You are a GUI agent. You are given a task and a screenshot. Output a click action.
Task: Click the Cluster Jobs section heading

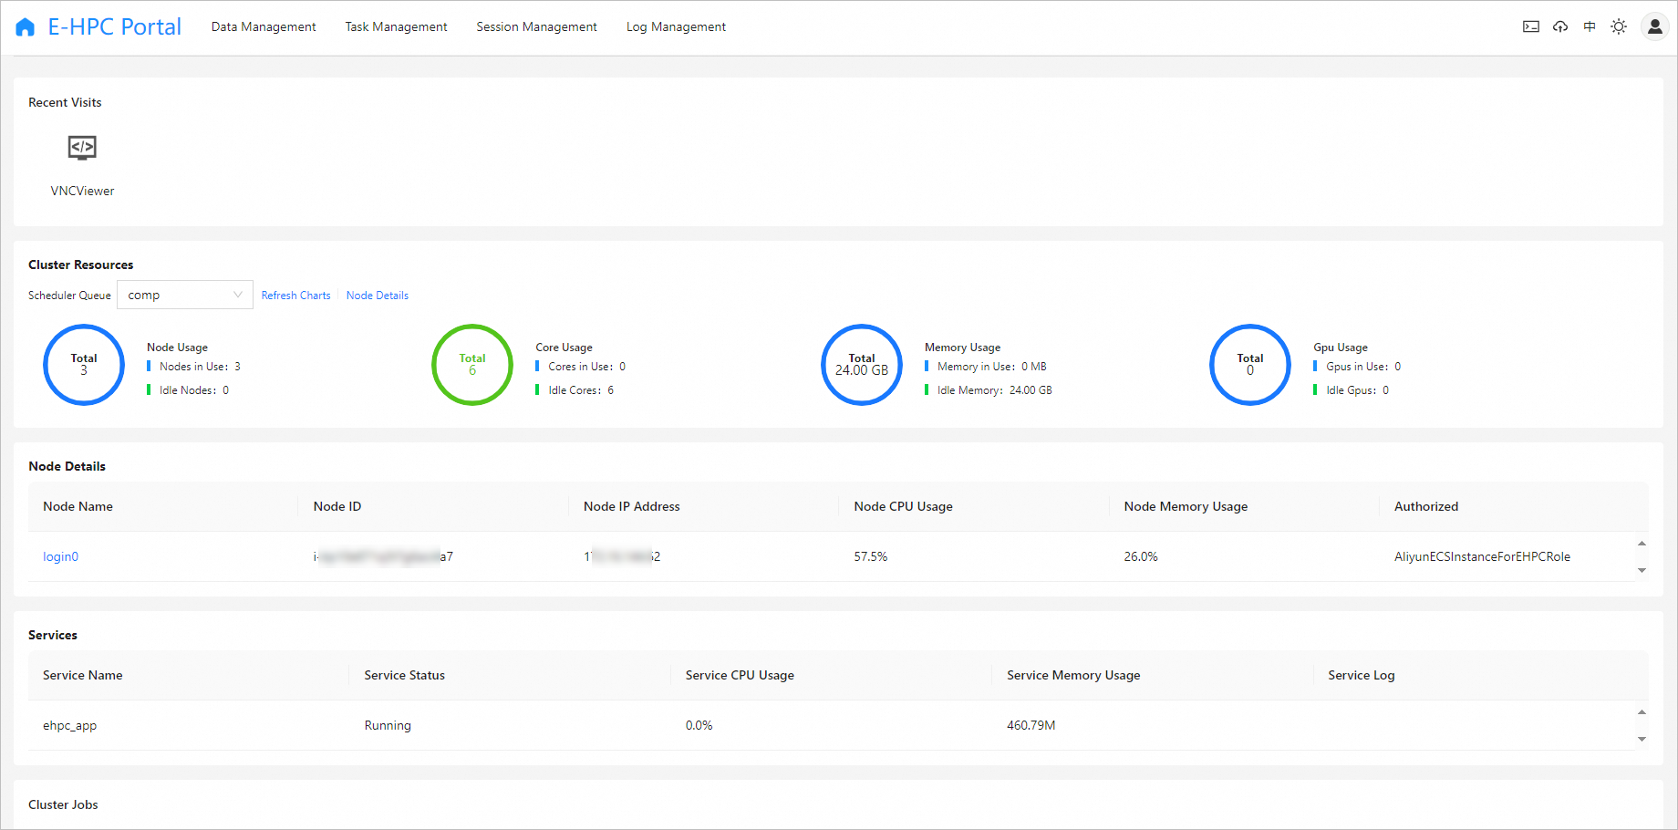tap(63, 804)
